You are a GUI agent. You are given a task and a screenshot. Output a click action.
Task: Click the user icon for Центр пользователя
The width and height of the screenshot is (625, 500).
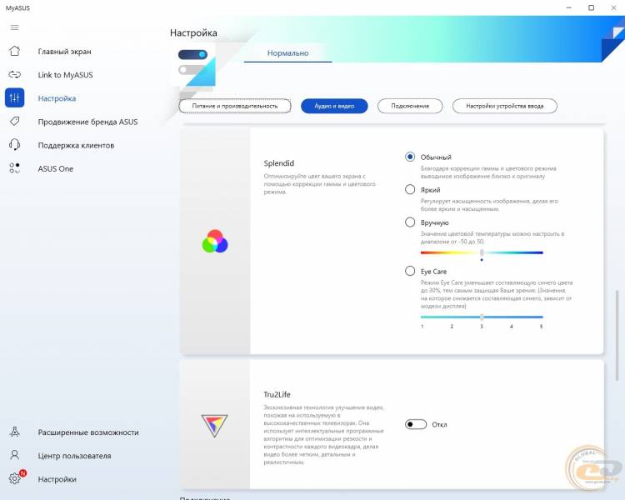[x=15, y=455]
